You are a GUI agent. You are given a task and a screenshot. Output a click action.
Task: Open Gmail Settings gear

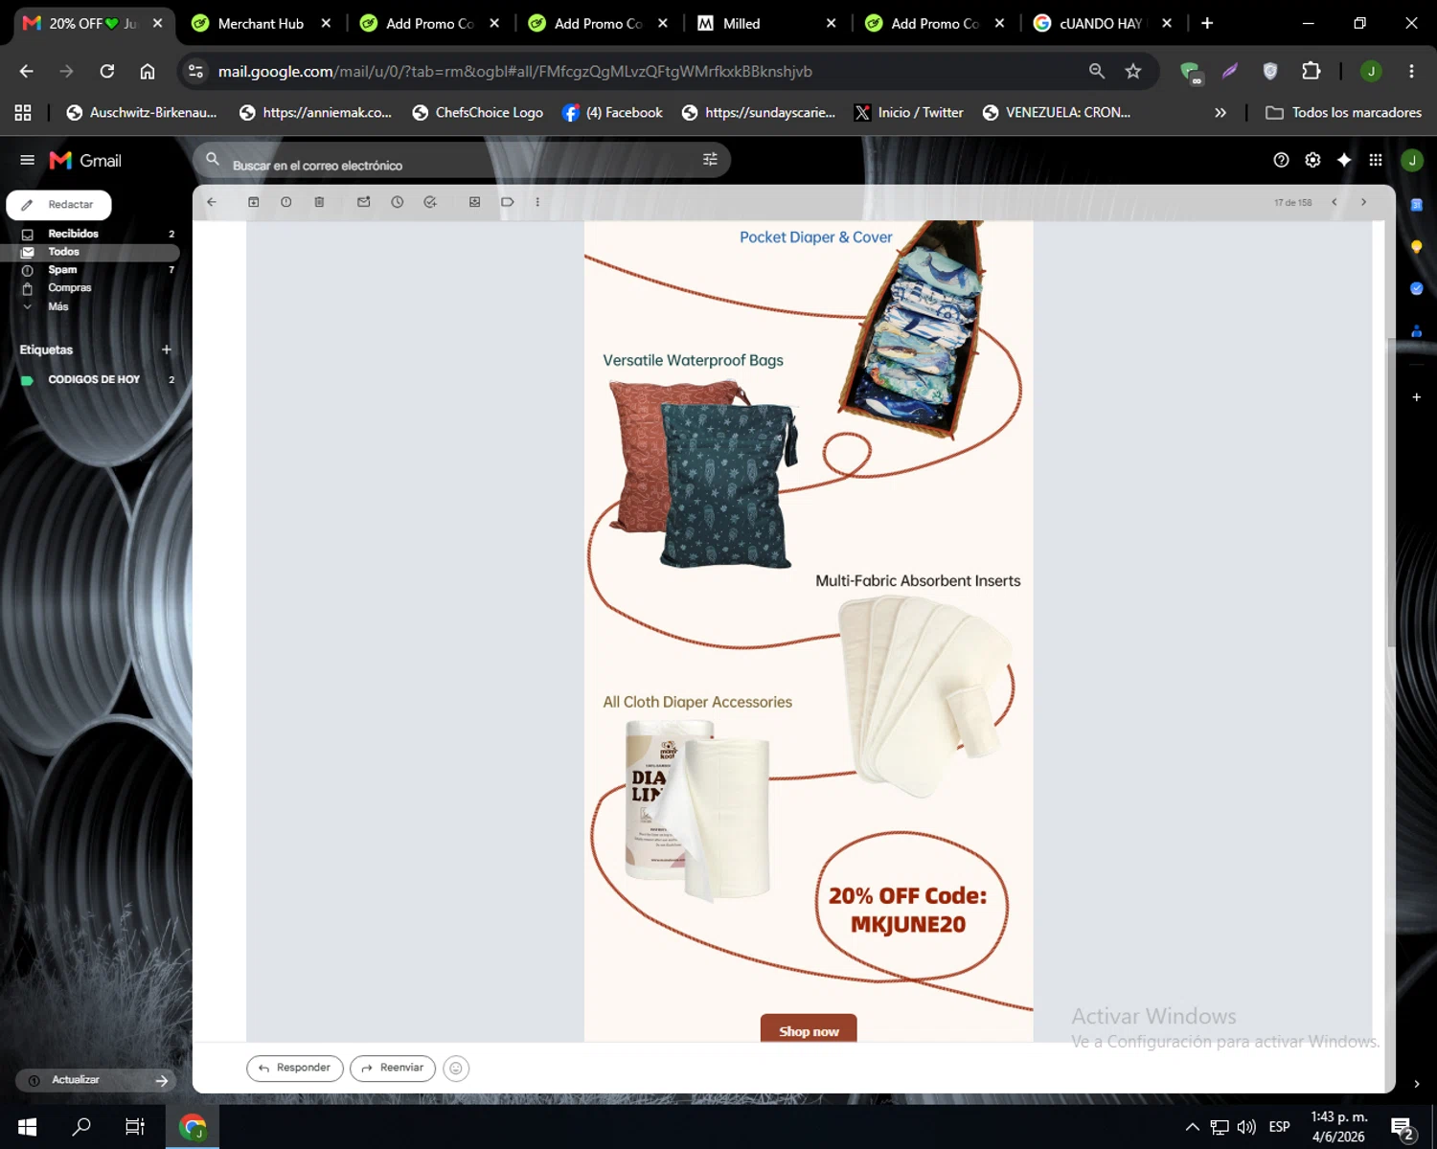point(1312,160)
